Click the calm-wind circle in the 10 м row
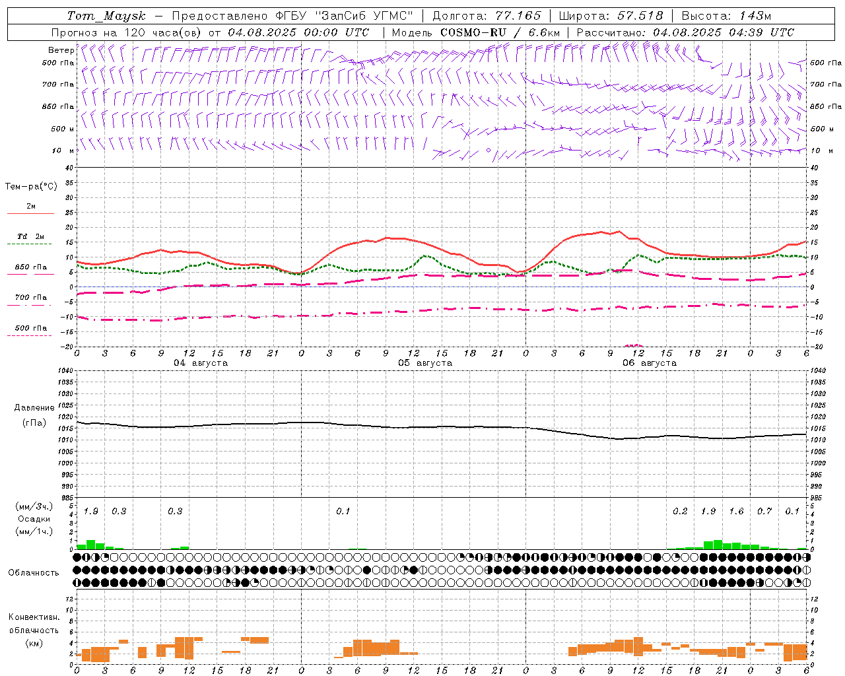Image resolution: width=845 pixels, height=676 pixels. pos(489,151)
